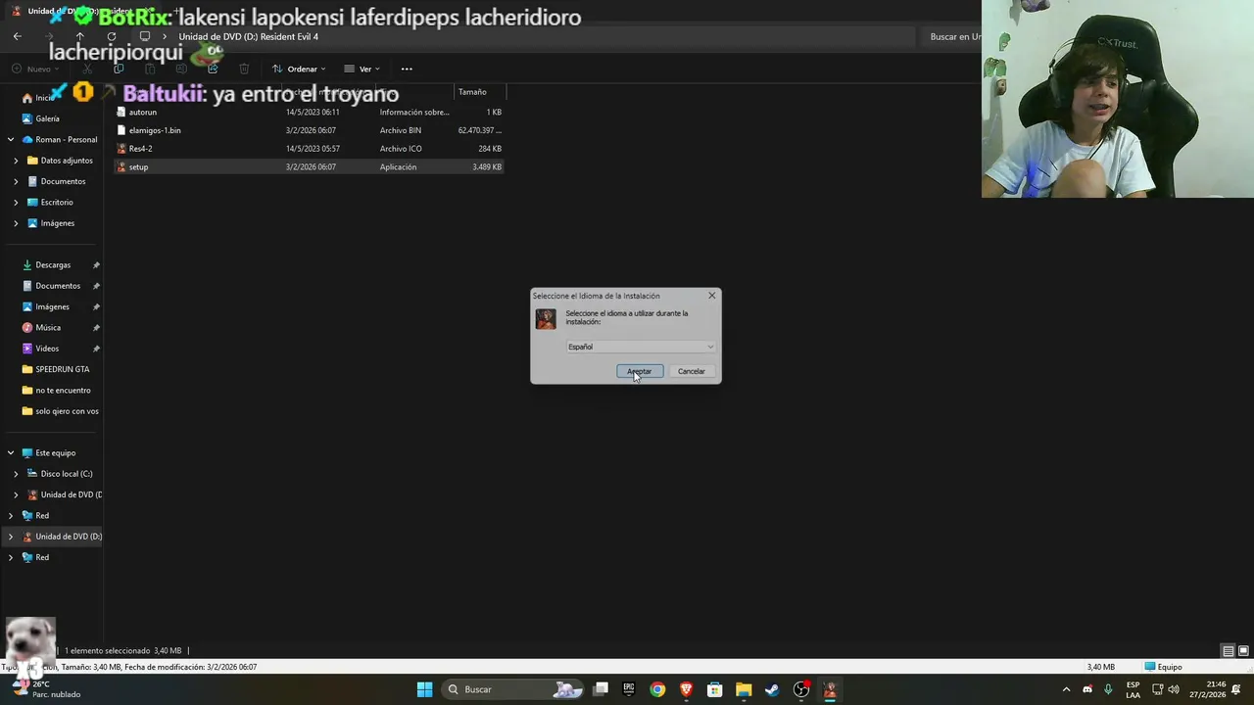Click the address bar path Unidad de DVD (D:)
This screenshot has height=705, width=1254.
[x=248, y=36]
